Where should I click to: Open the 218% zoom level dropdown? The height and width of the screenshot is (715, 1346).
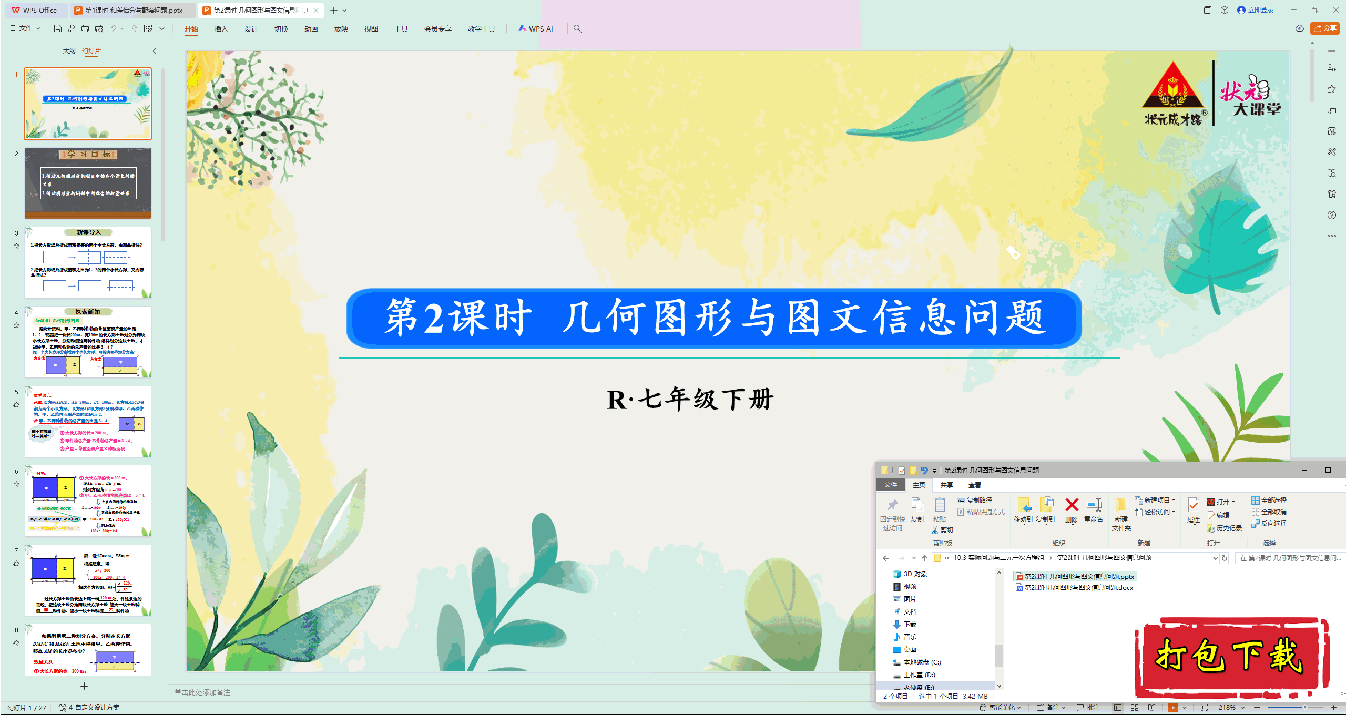1232,708
